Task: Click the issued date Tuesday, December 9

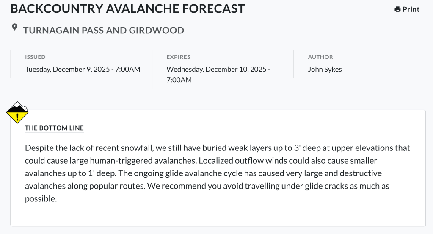Action: 83,69
